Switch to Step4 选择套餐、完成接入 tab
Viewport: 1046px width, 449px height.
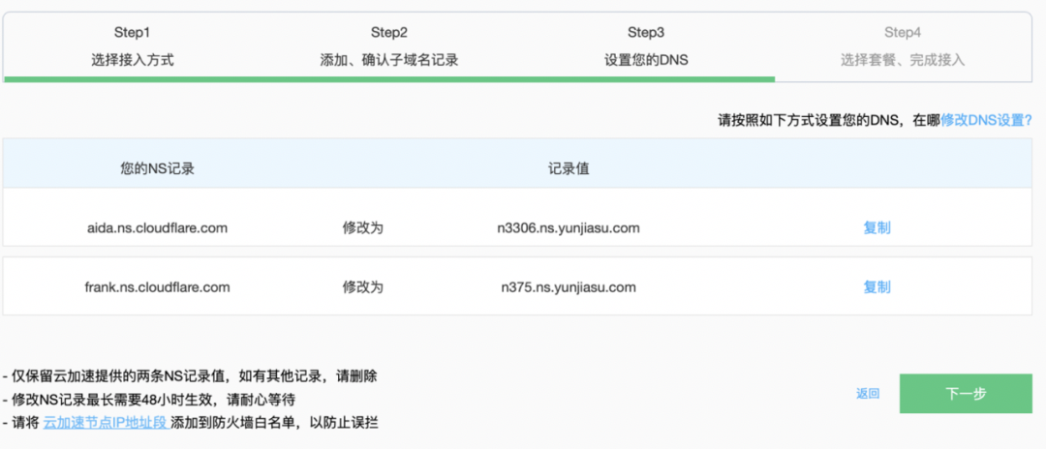point(903,46)
